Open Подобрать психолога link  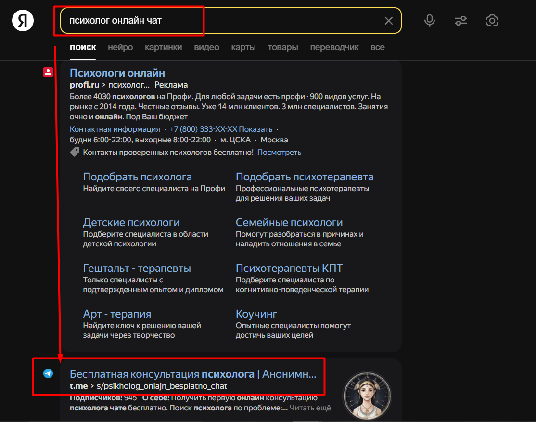click(137, 177)
